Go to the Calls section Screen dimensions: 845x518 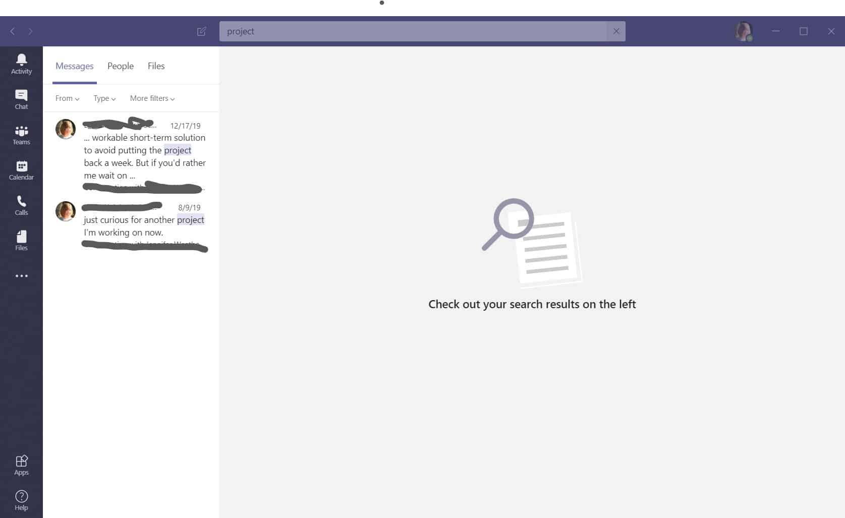click(21, 205)
